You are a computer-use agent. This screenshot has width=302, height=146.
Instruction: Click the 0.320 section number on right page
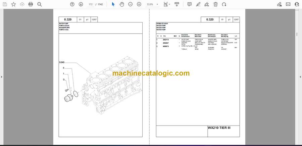point(210,19)
